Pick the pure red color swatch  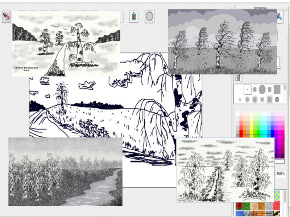coord(241,132)
